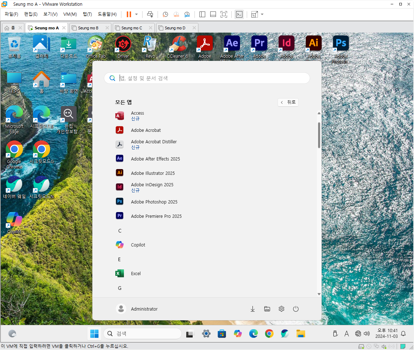Screen dimensions: 414x350
Task: Open the 보기(V) menu
Action: (x=50, y=14)
